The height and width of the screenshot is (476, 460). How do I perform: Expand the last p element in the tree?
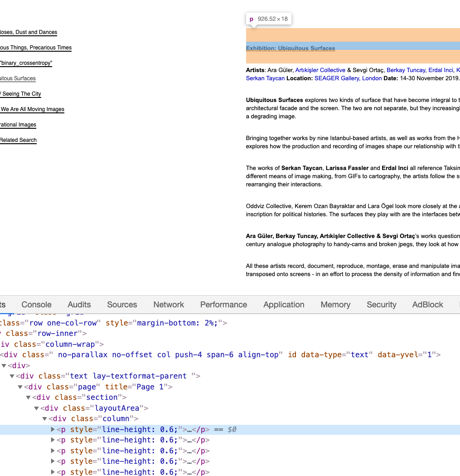[53, 472]
